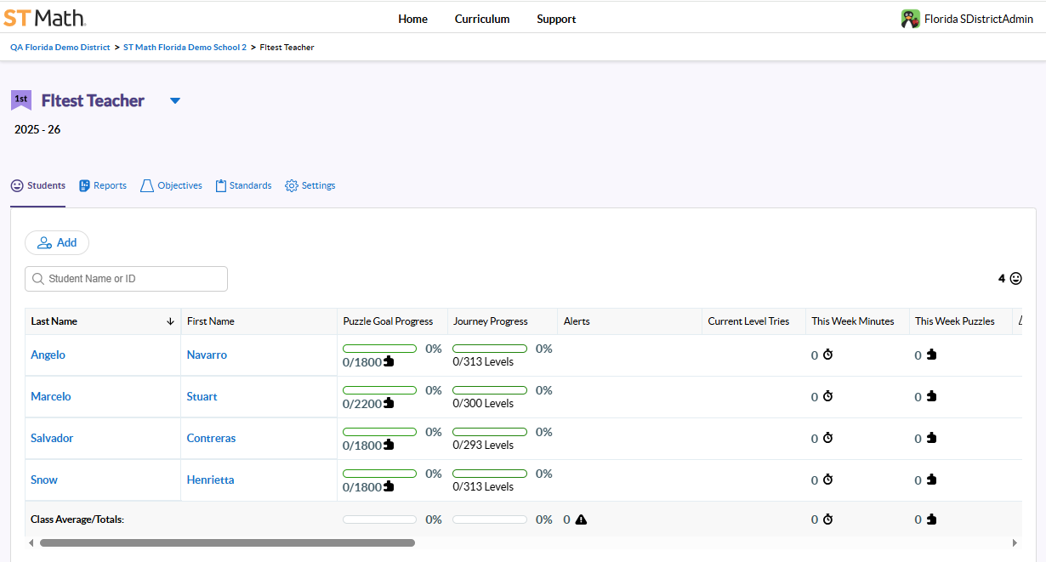Viewport: 1046px width, 562px height.
Task: Expand the Fltest Teacher class dropdown
Action: 175,100
